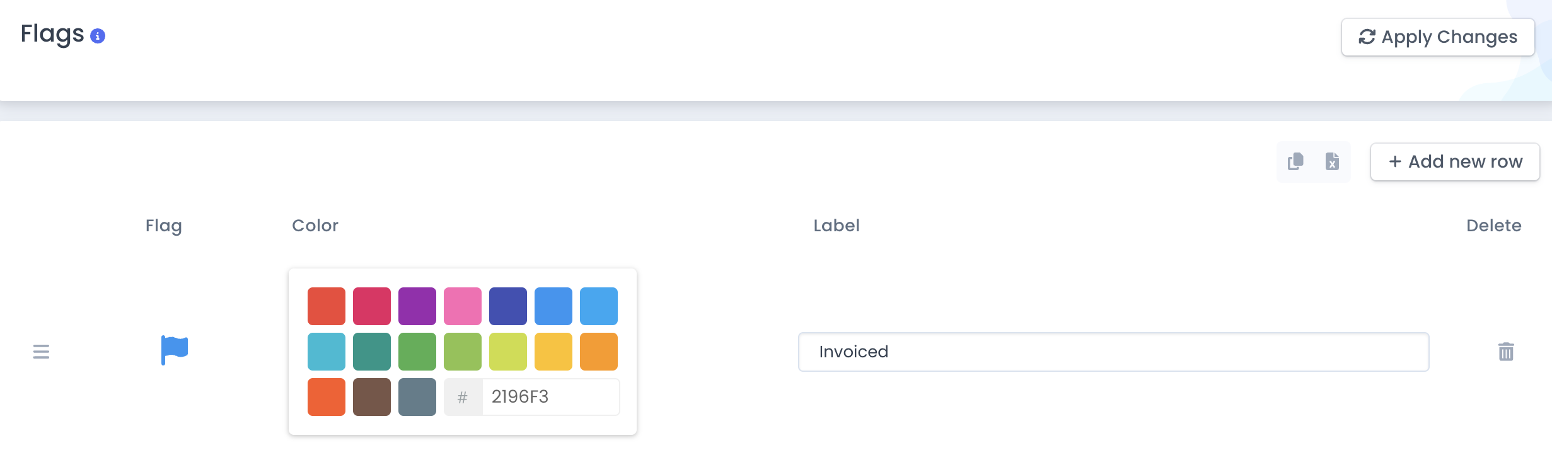Pick the blue swatch next to indigo

553,306
